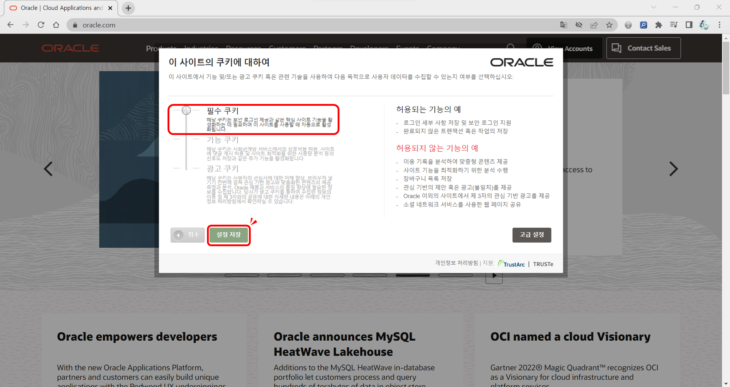Click the carousel play button
The image size is (730, 387).
coord(494,276)
